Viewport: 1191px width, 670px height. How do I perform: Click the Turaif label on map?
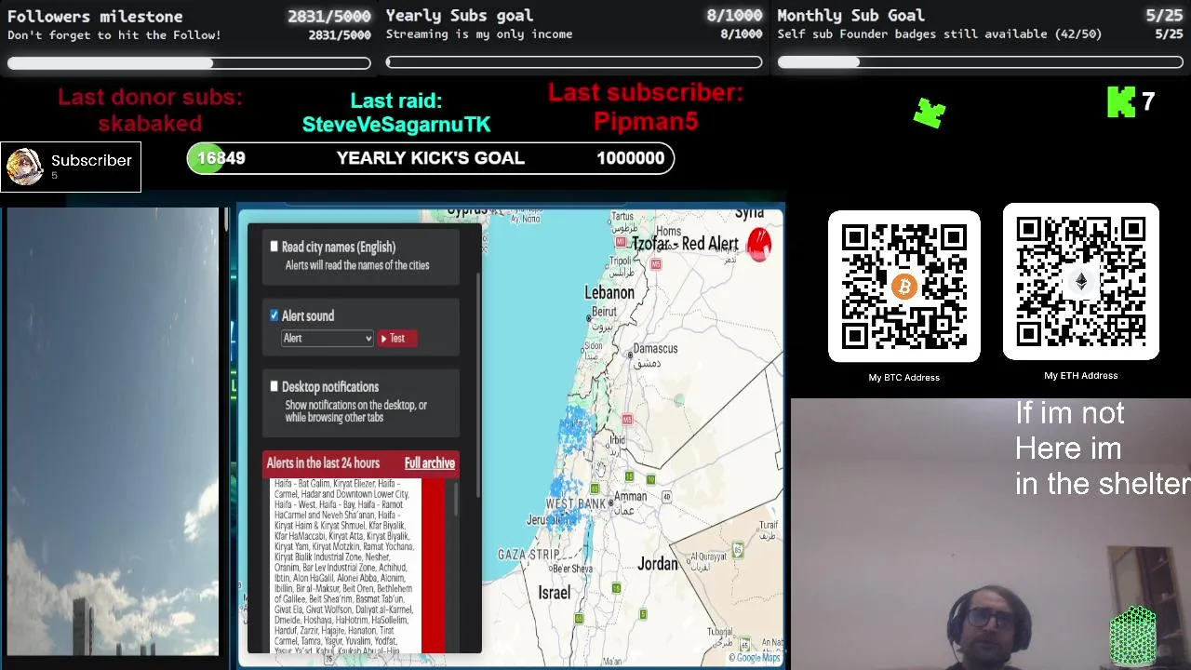(x=768, y=526)
